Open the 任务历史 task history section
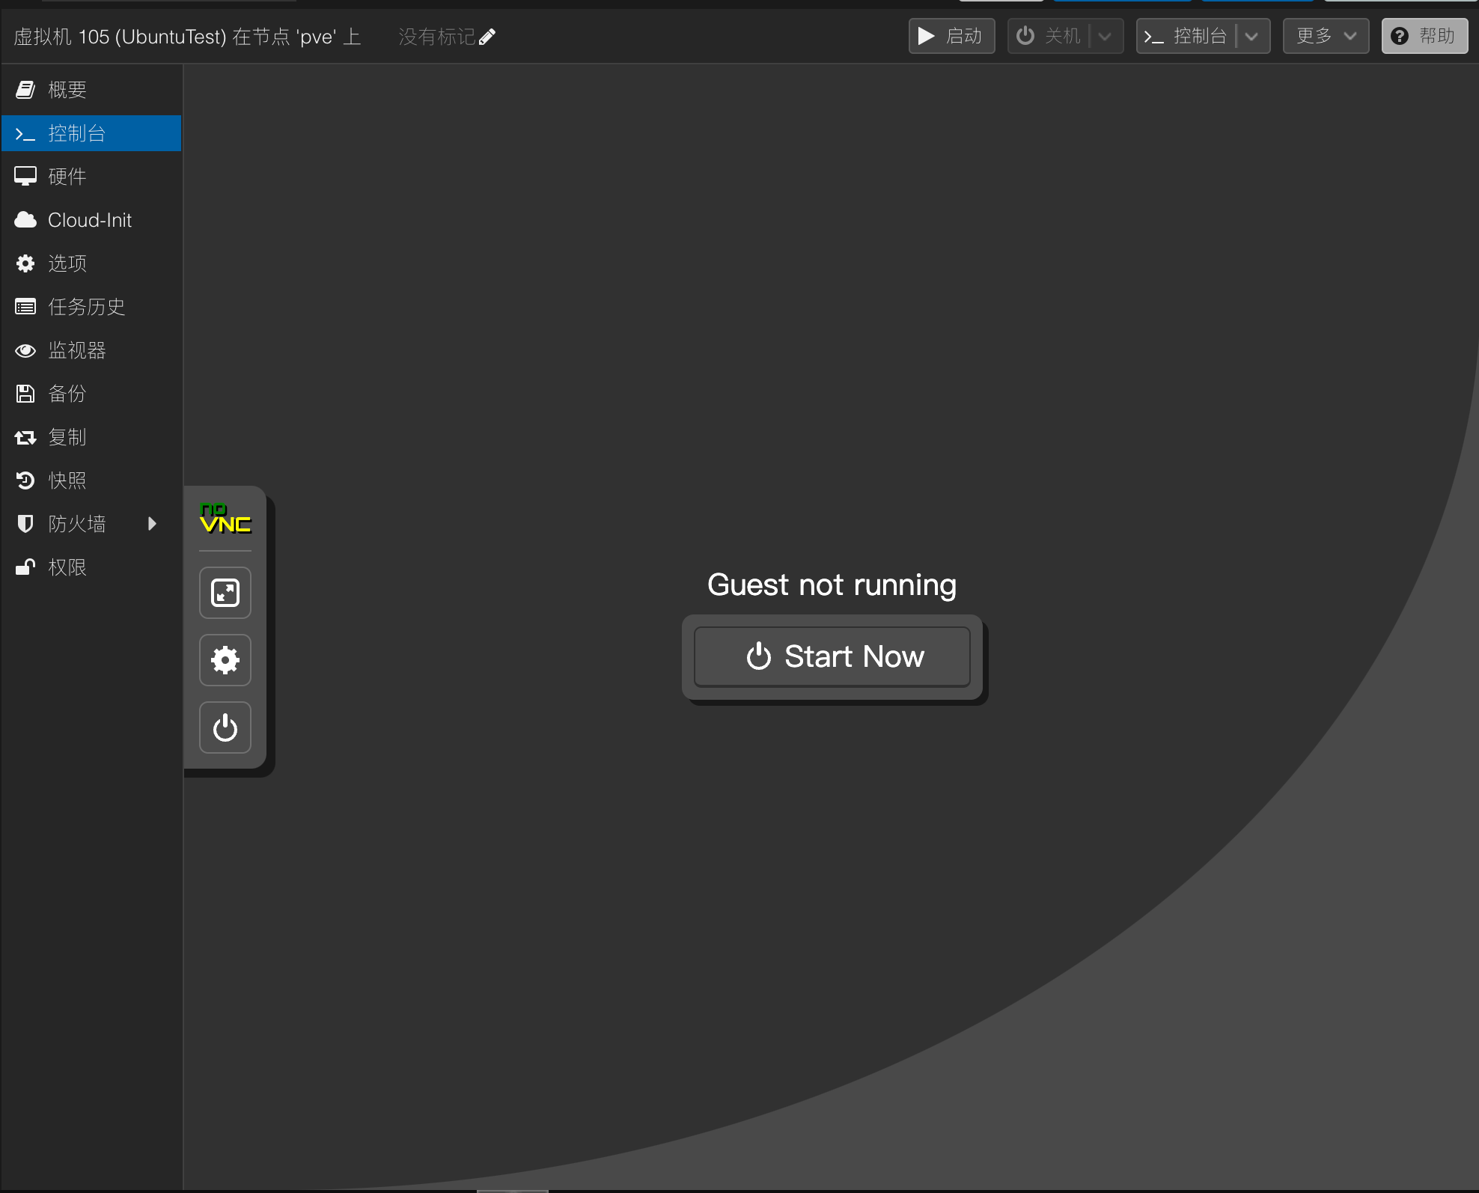Image resolution: width=1479 pixels, height=1193 pixels. point(87,307)
